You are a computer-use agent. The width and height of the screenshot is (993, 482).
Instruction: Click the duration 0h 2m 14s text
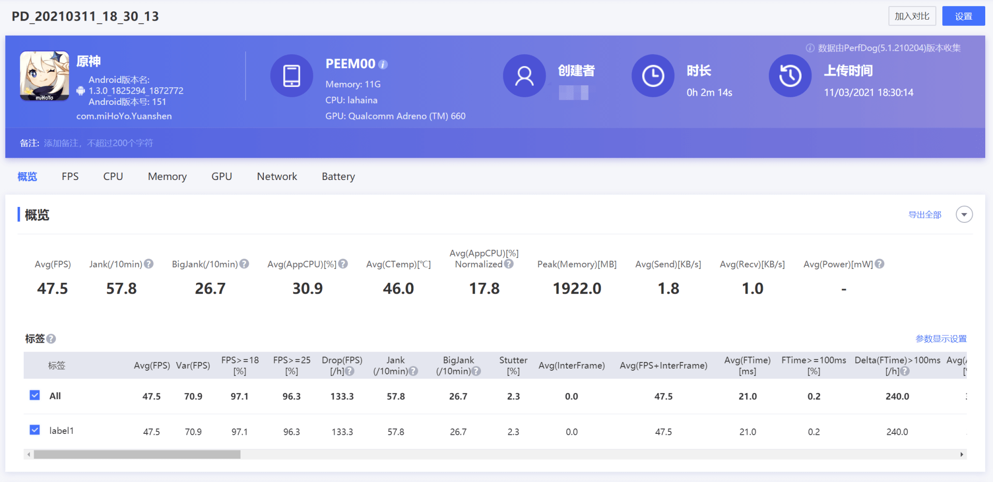(x=710, y=93)
